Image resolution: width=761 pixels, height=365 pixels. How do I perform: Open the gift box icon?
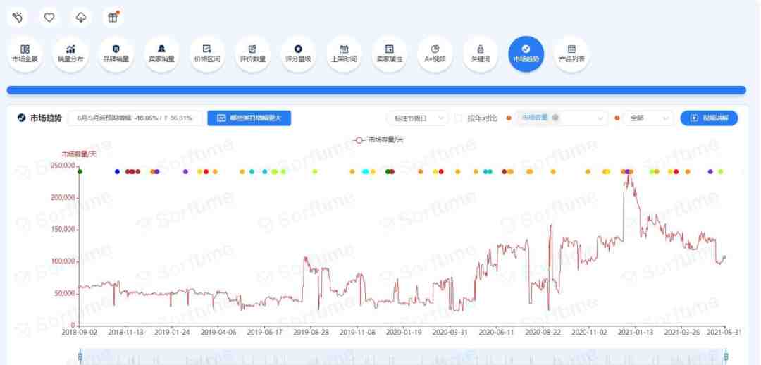(x=113, y=18)
